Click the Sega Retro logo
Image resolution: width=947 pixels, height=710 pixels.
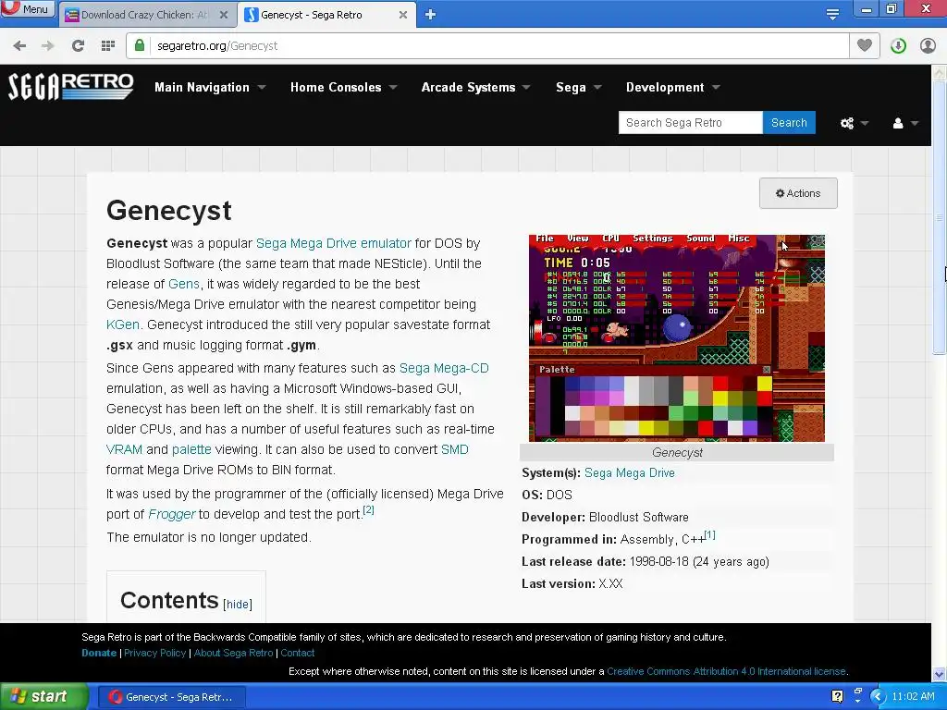(70, 86)
